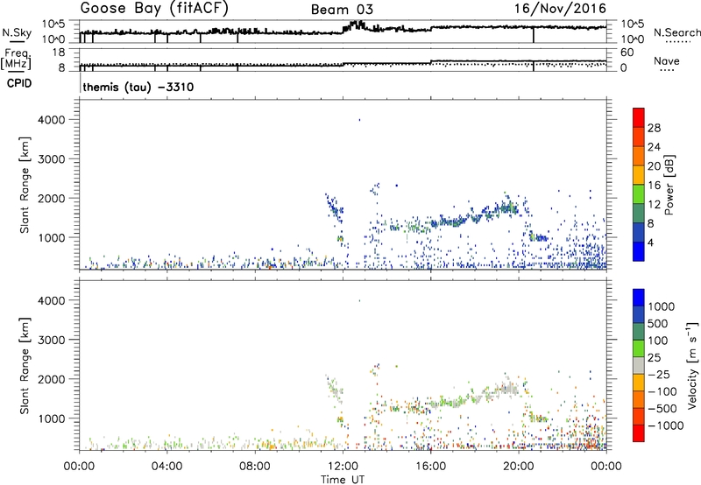Click the date "16/Nov/2016"
The height and width of the screenshot is (485, 701).
pos(560,9)
